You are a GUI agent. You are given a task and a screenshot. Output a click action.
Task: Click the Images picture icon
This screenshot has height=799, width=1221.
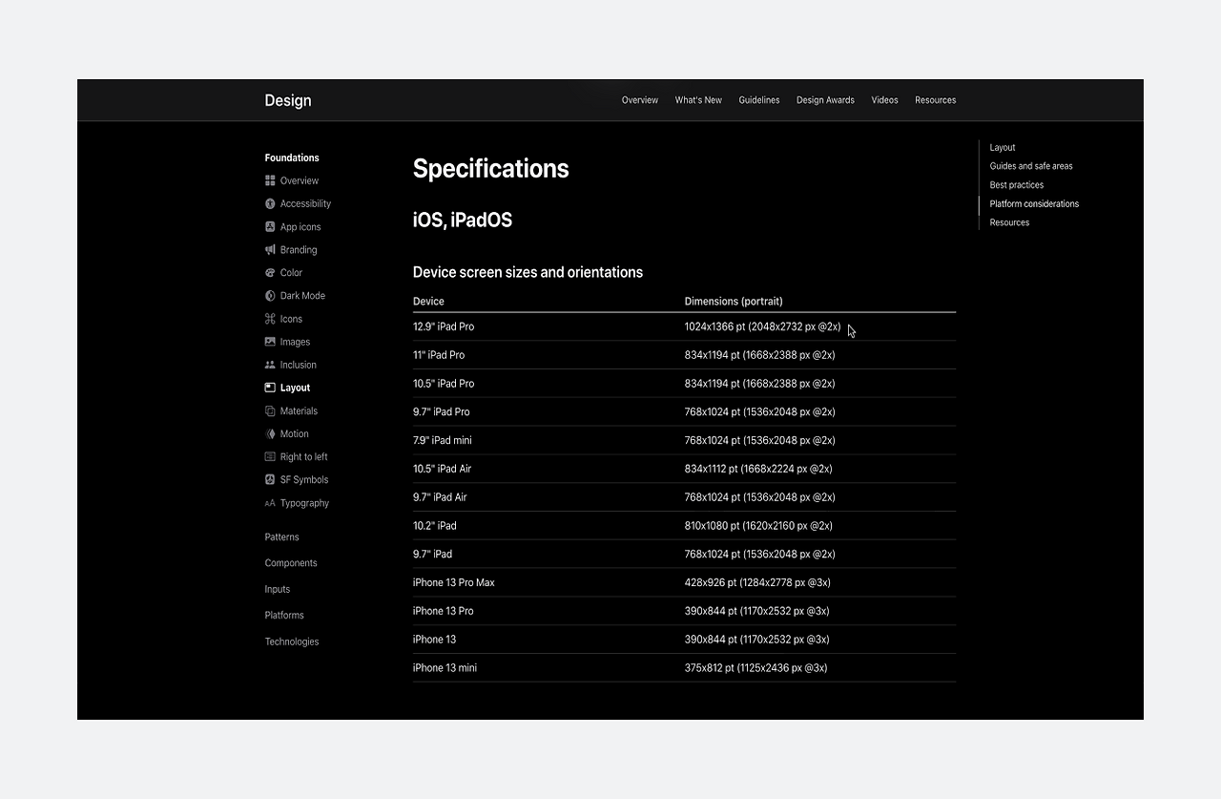tap(270, 342)
